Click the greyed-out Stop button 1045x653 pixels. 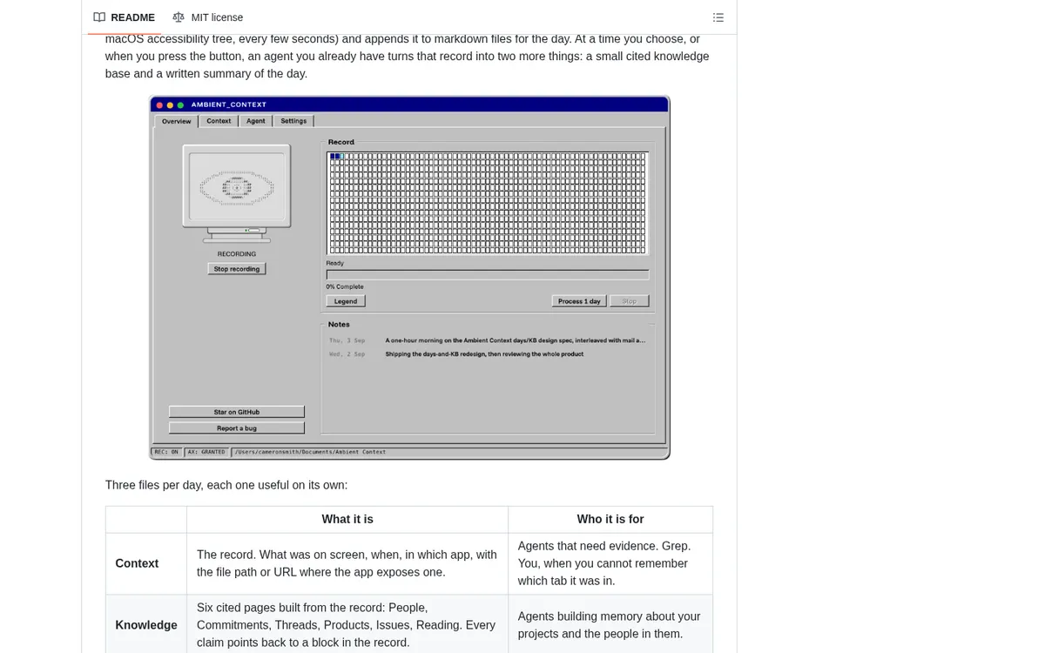pyautogui.click(x=630, y=301)
